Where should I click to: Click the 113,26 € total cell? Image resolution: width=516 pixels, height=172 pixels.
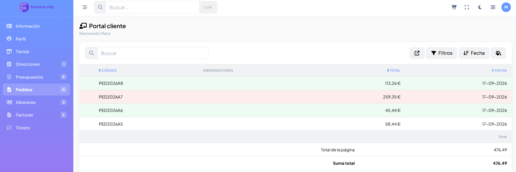tap(393, 83)
